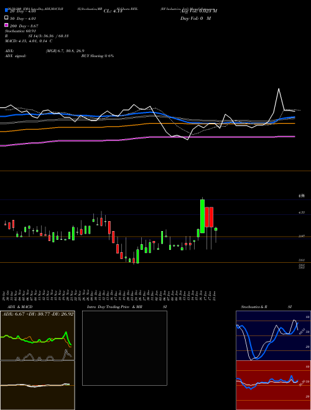
Task: Click the 'Intra Day Trading Price & MR' title
Action: coord(114,307)
